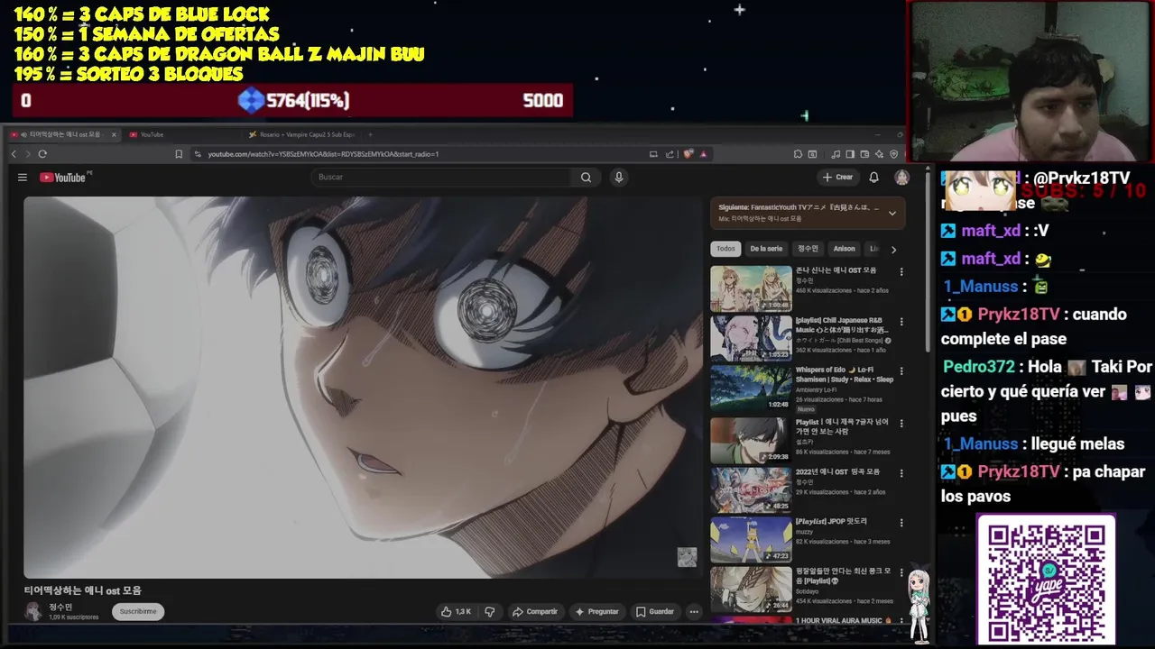
Task: Click the YouTube page scrollbar
Action: coord(927,261)
